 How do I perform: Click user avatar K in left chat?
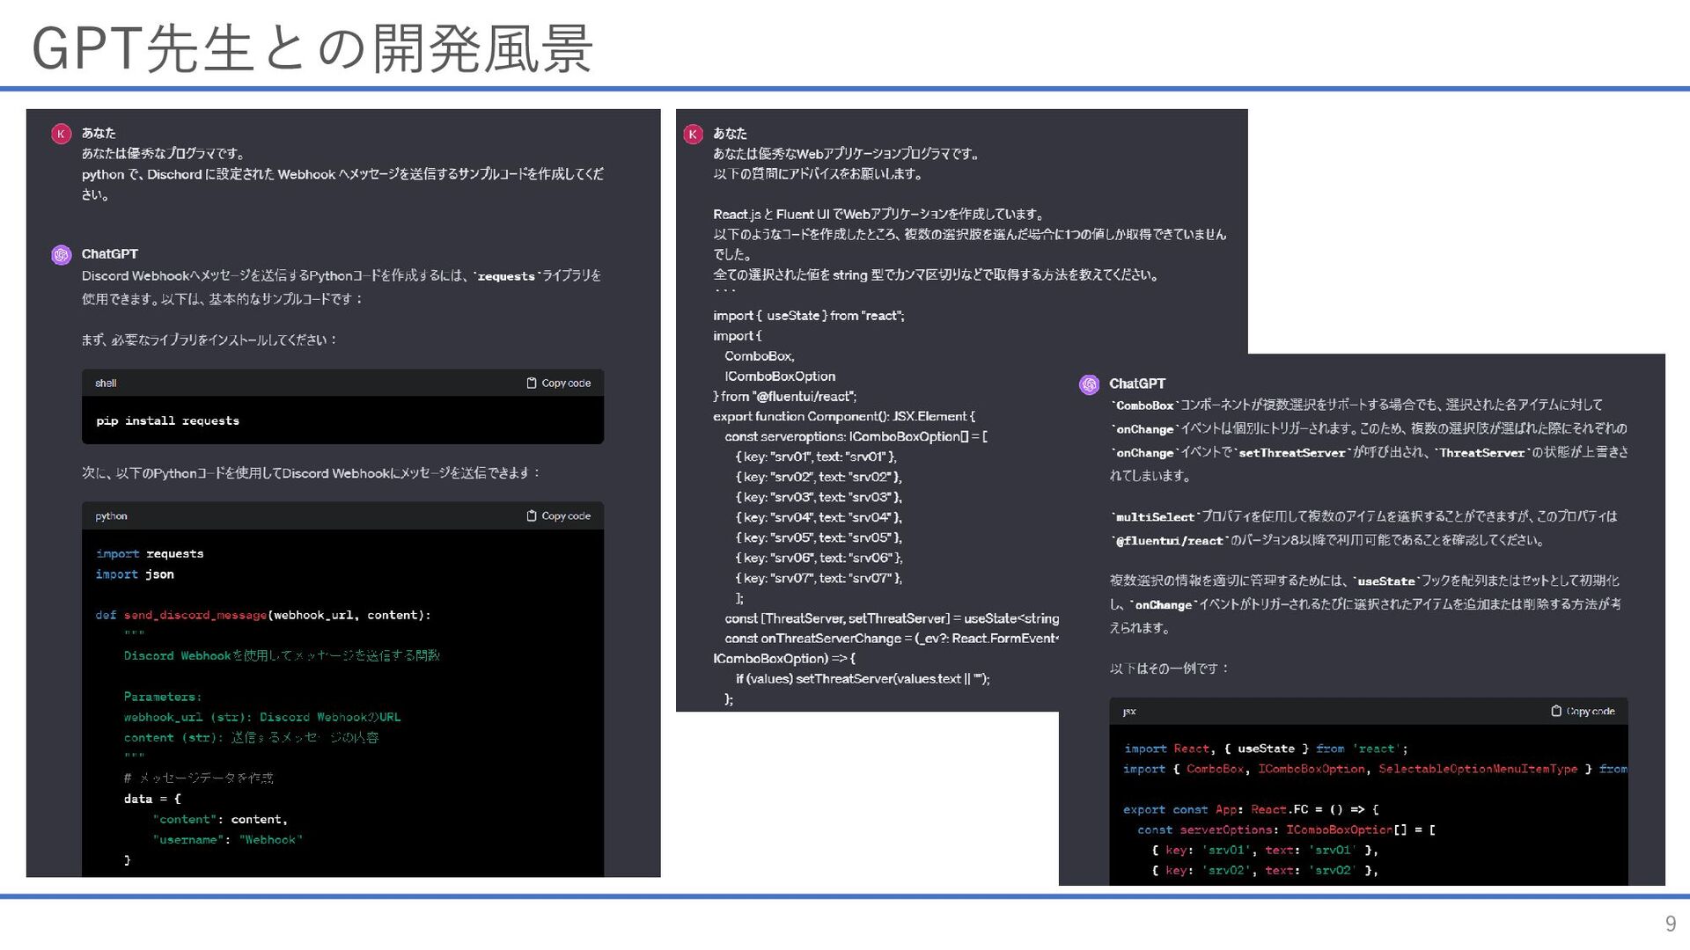[61, 134]
